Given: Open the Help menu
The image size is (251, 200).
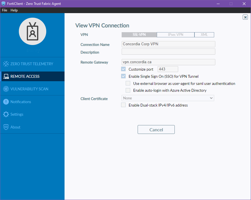Looking at the screenshot, I should [14, 10].
